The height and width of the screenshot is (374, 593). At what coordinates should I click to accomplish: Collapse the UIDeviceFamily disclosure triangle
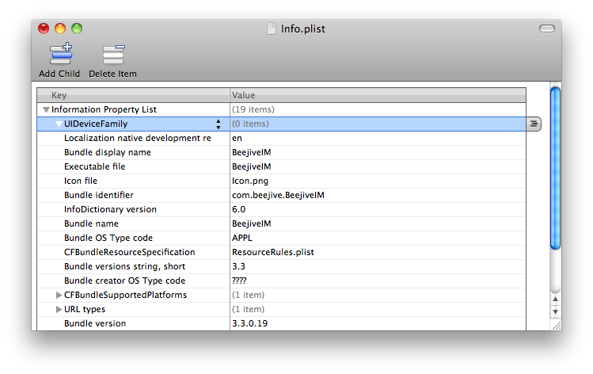click(59, 124)
